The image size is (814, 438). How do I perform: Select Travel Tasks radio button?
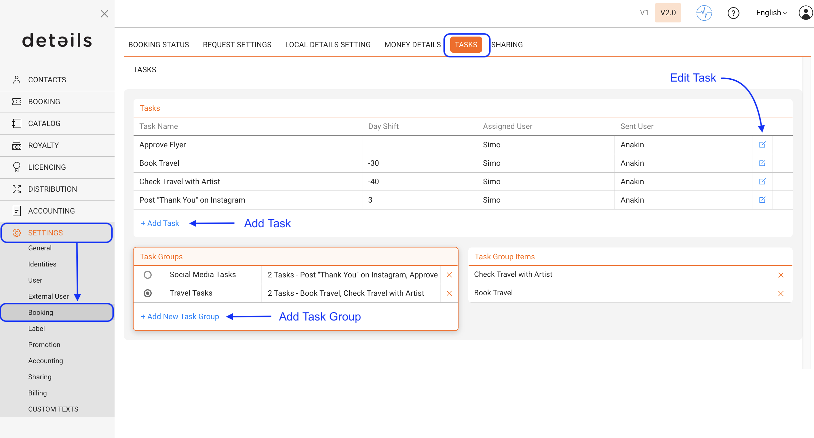click(148, 293)
